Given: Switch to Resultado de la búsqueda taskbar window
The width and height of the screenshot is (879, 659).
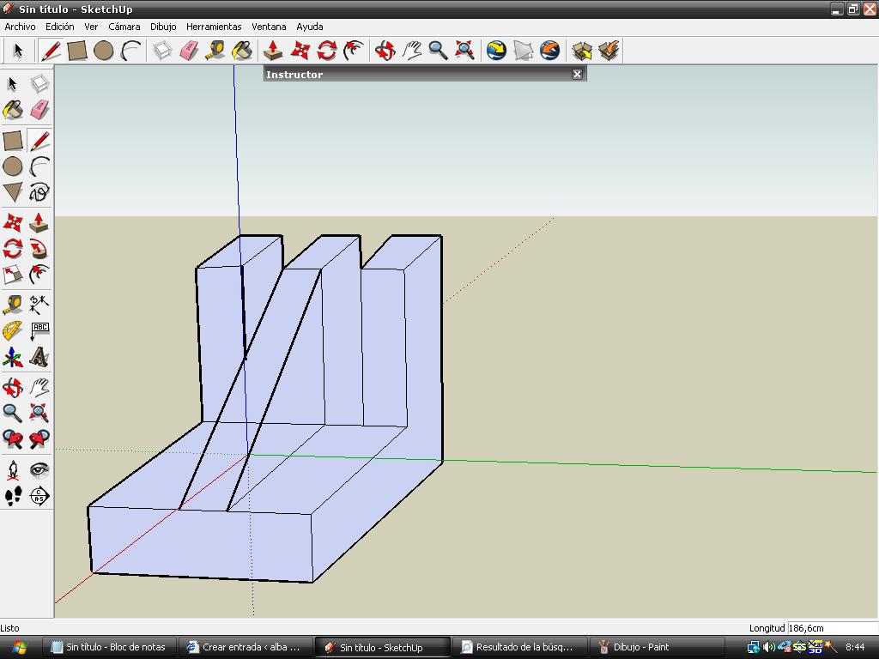Looking at the screenshot, I should (x=518, y=647).
